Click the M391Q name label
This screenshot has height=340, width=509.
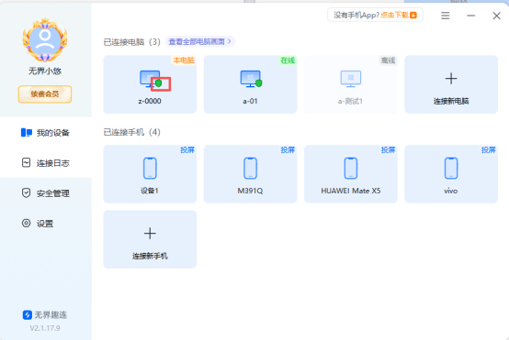pos(250,191)
